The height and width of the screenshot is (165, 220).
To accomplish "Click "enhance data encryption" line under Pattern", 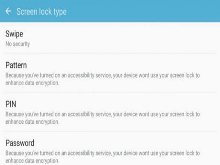I will [32, 83].
